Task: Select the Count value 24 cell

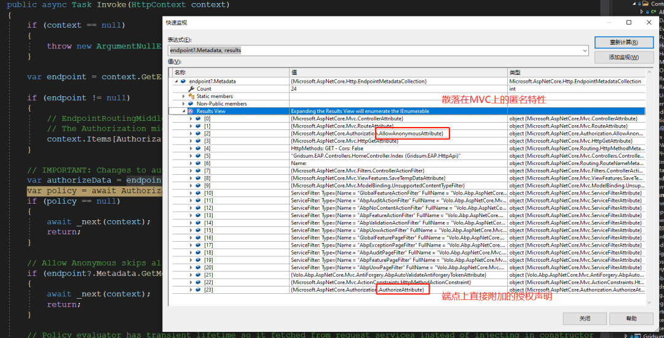Action: tap(398, 89)
